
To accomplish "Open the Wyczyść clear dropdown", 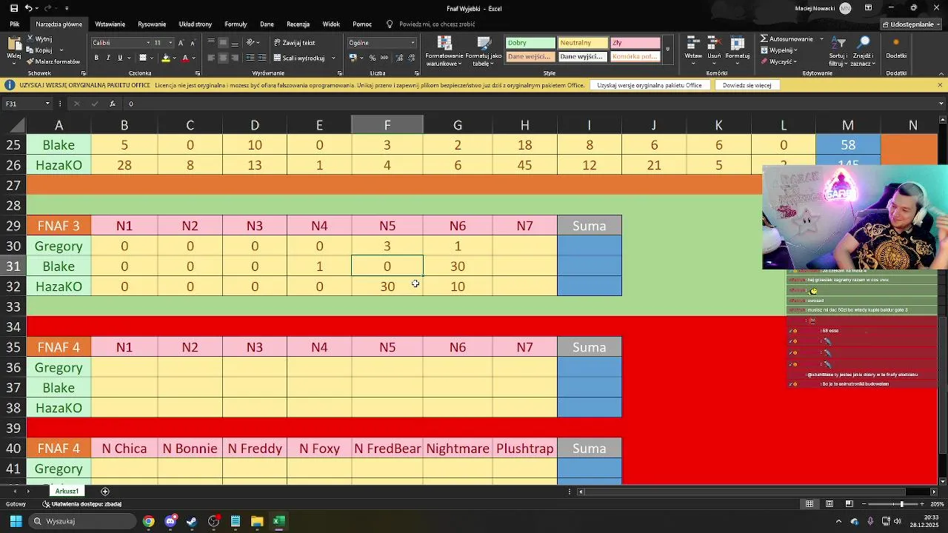I will 781,61.
